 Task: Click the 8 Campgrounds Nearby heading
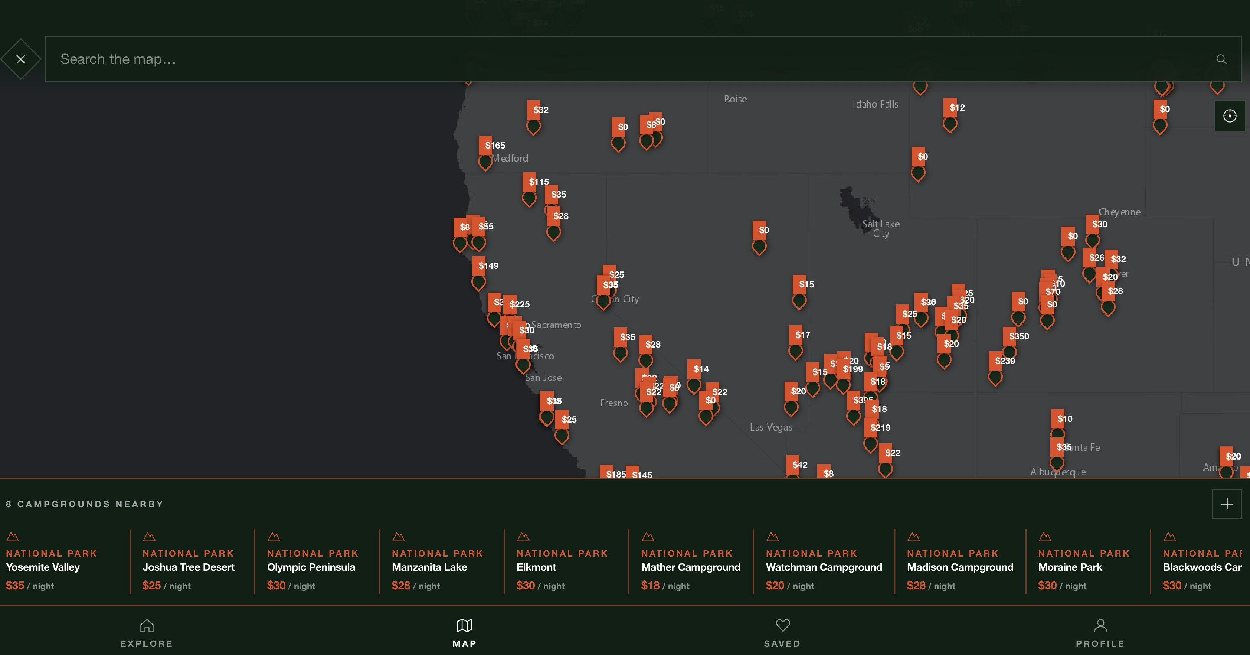pos(84,504)
